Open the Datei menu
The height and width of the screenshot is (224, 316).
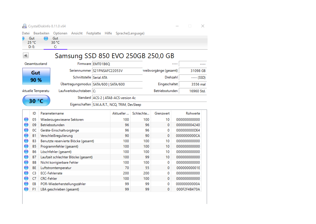(x=26, y=33)
